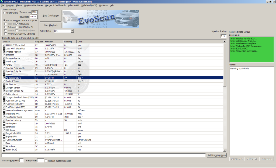Image resolution: width=276 pixels, height=168 pixels.
Task: Enable the 1G/OBDI/ALDL checkbox
Action: coord(17,27)
